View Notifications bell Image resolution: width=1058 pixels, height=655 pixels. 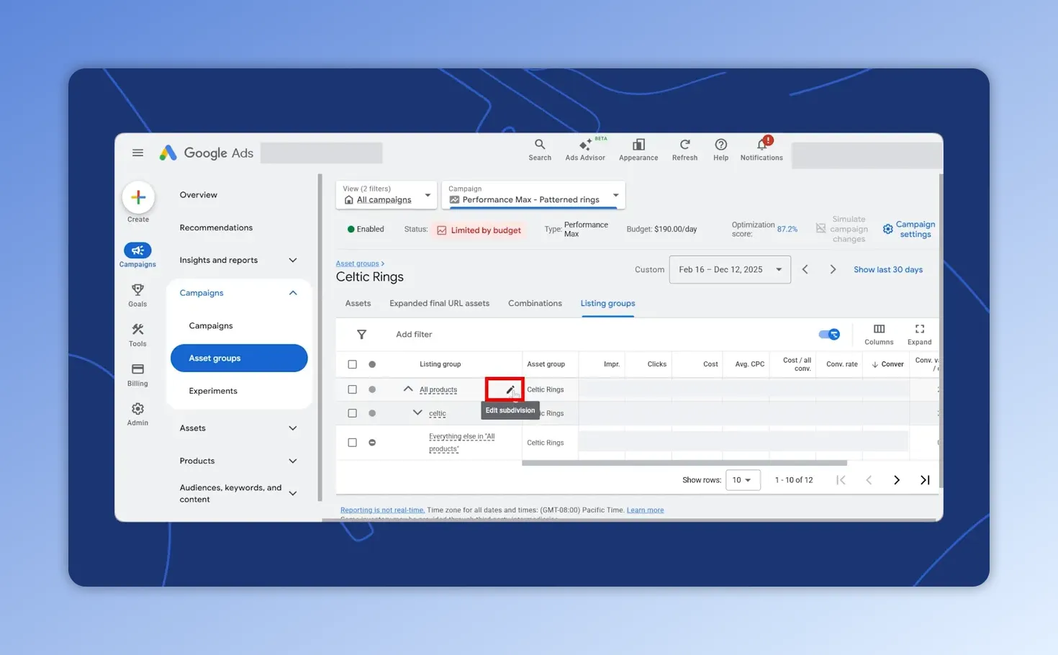click(761, 150)
